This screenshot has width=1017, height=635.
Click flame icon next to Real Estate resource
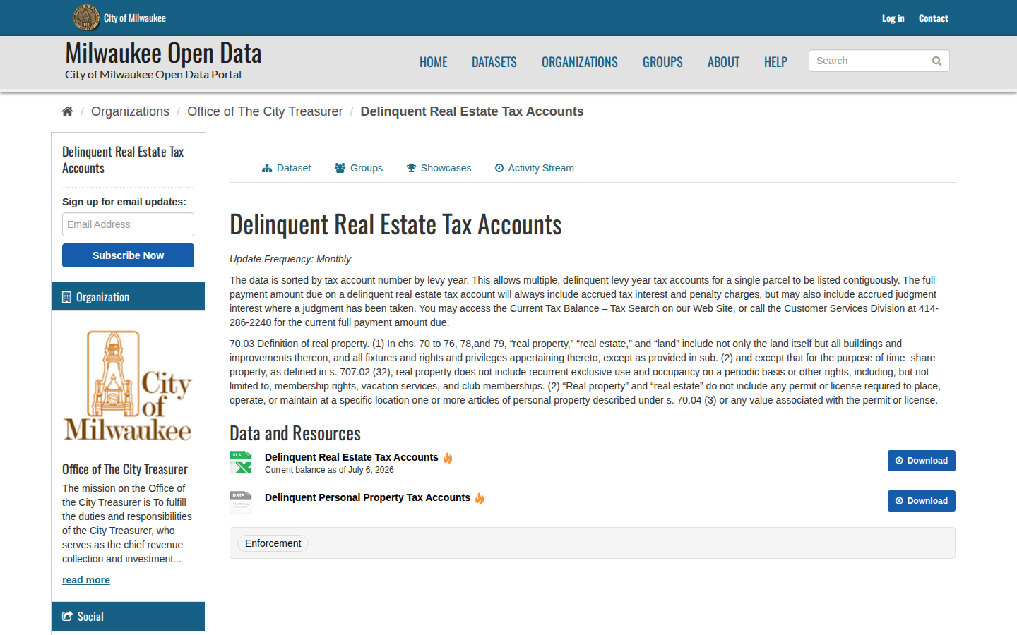(x=448, y=458)
